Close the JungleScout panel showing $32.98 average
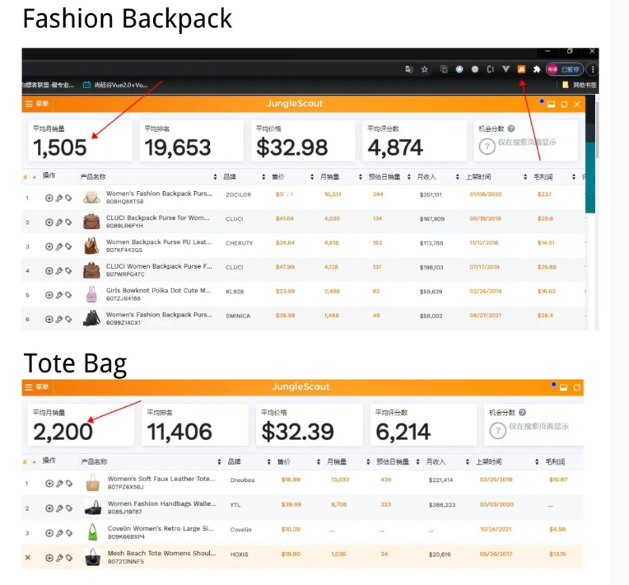 (x=577, y=105)
